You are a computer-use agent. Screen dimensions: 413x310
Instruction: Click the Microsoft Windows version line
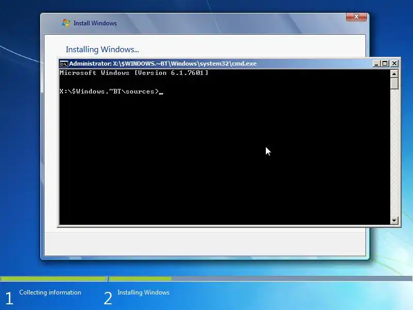click(x=134, y=73)
